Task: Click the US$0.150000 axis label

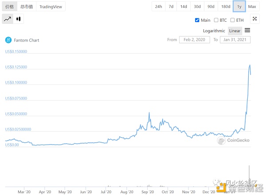Action: (x=16, y=51)
